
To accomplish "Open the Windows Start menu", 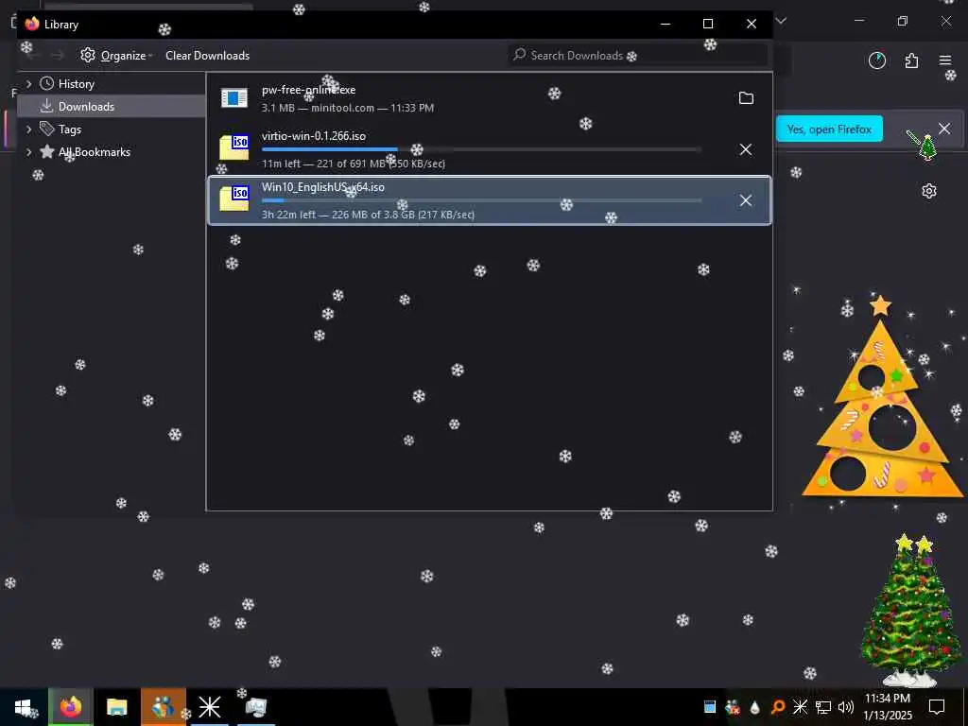I will pos(24,707).
